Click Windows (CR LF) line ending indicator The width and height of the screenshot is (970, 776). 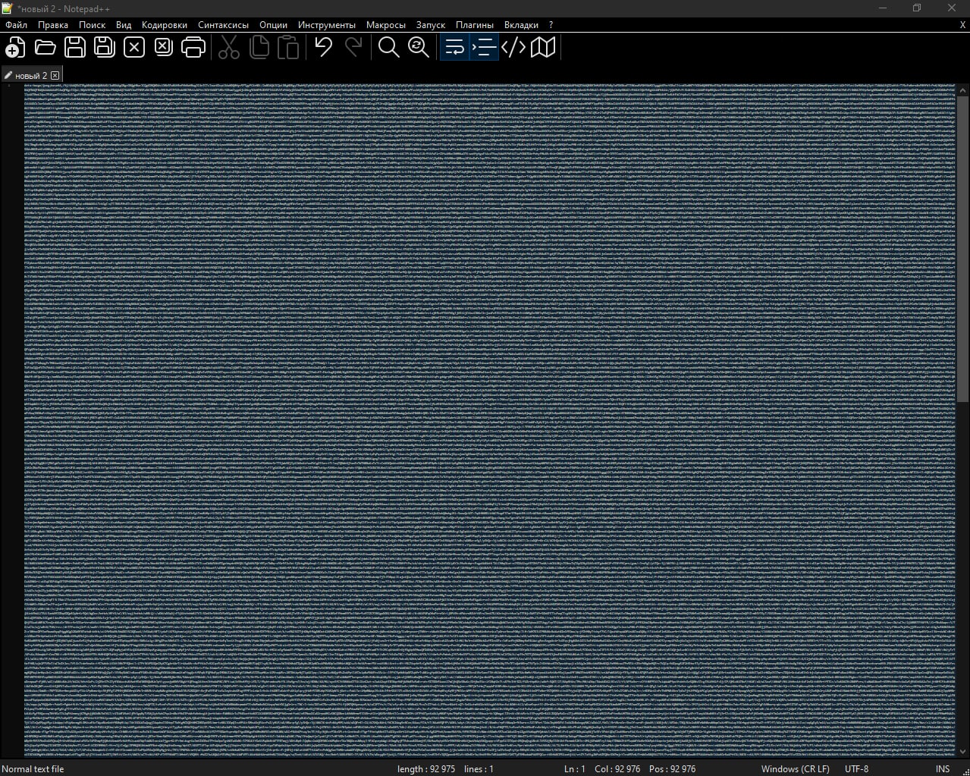tap(795, 768)
